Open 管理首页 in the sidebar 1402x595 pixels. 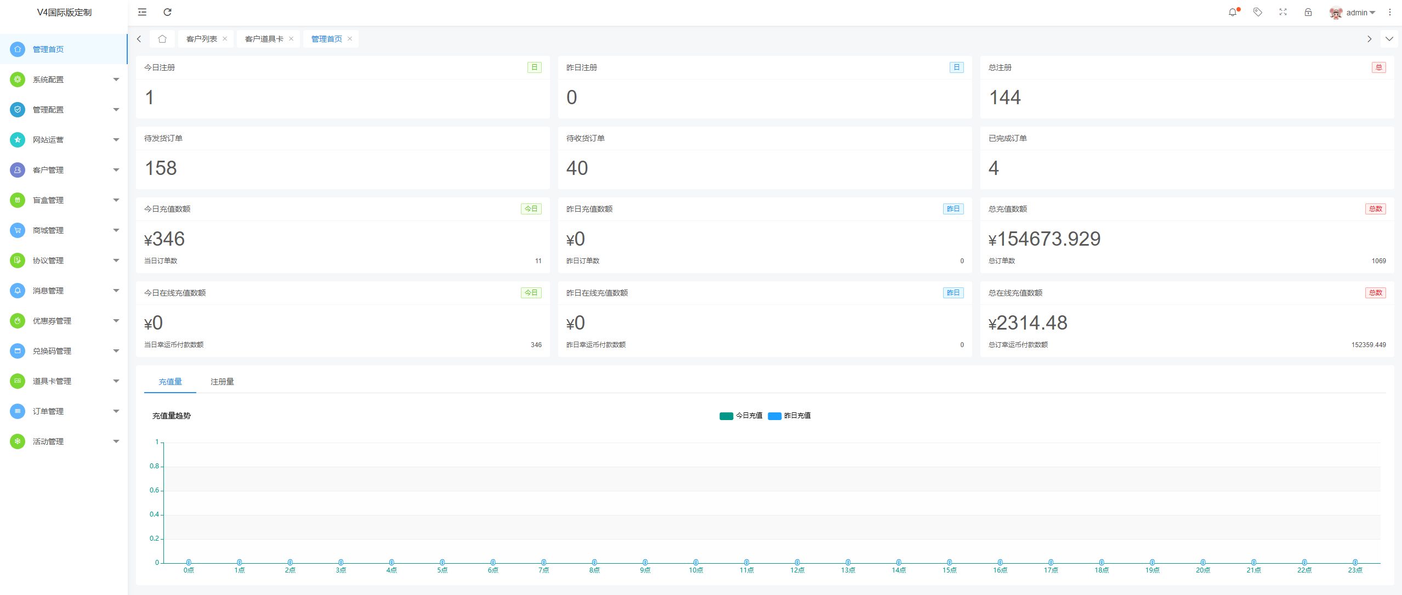click(48, 49)
